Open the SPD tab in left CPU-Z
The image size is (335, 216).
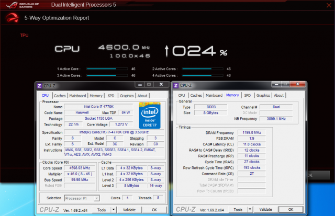(x=111, y=96)
